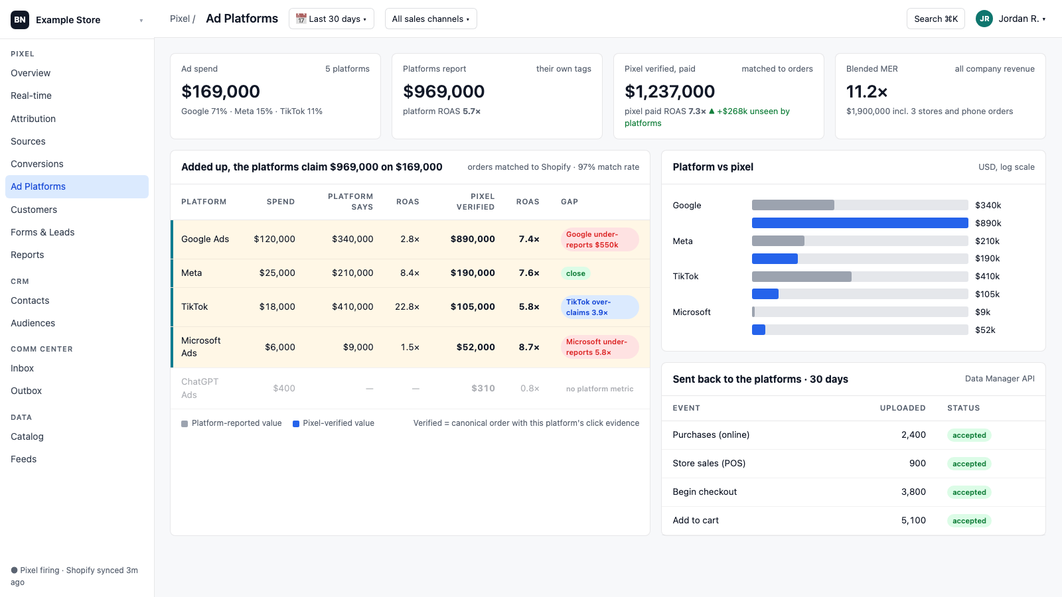Click accepted status for Purchases (online)

[969, 435]
